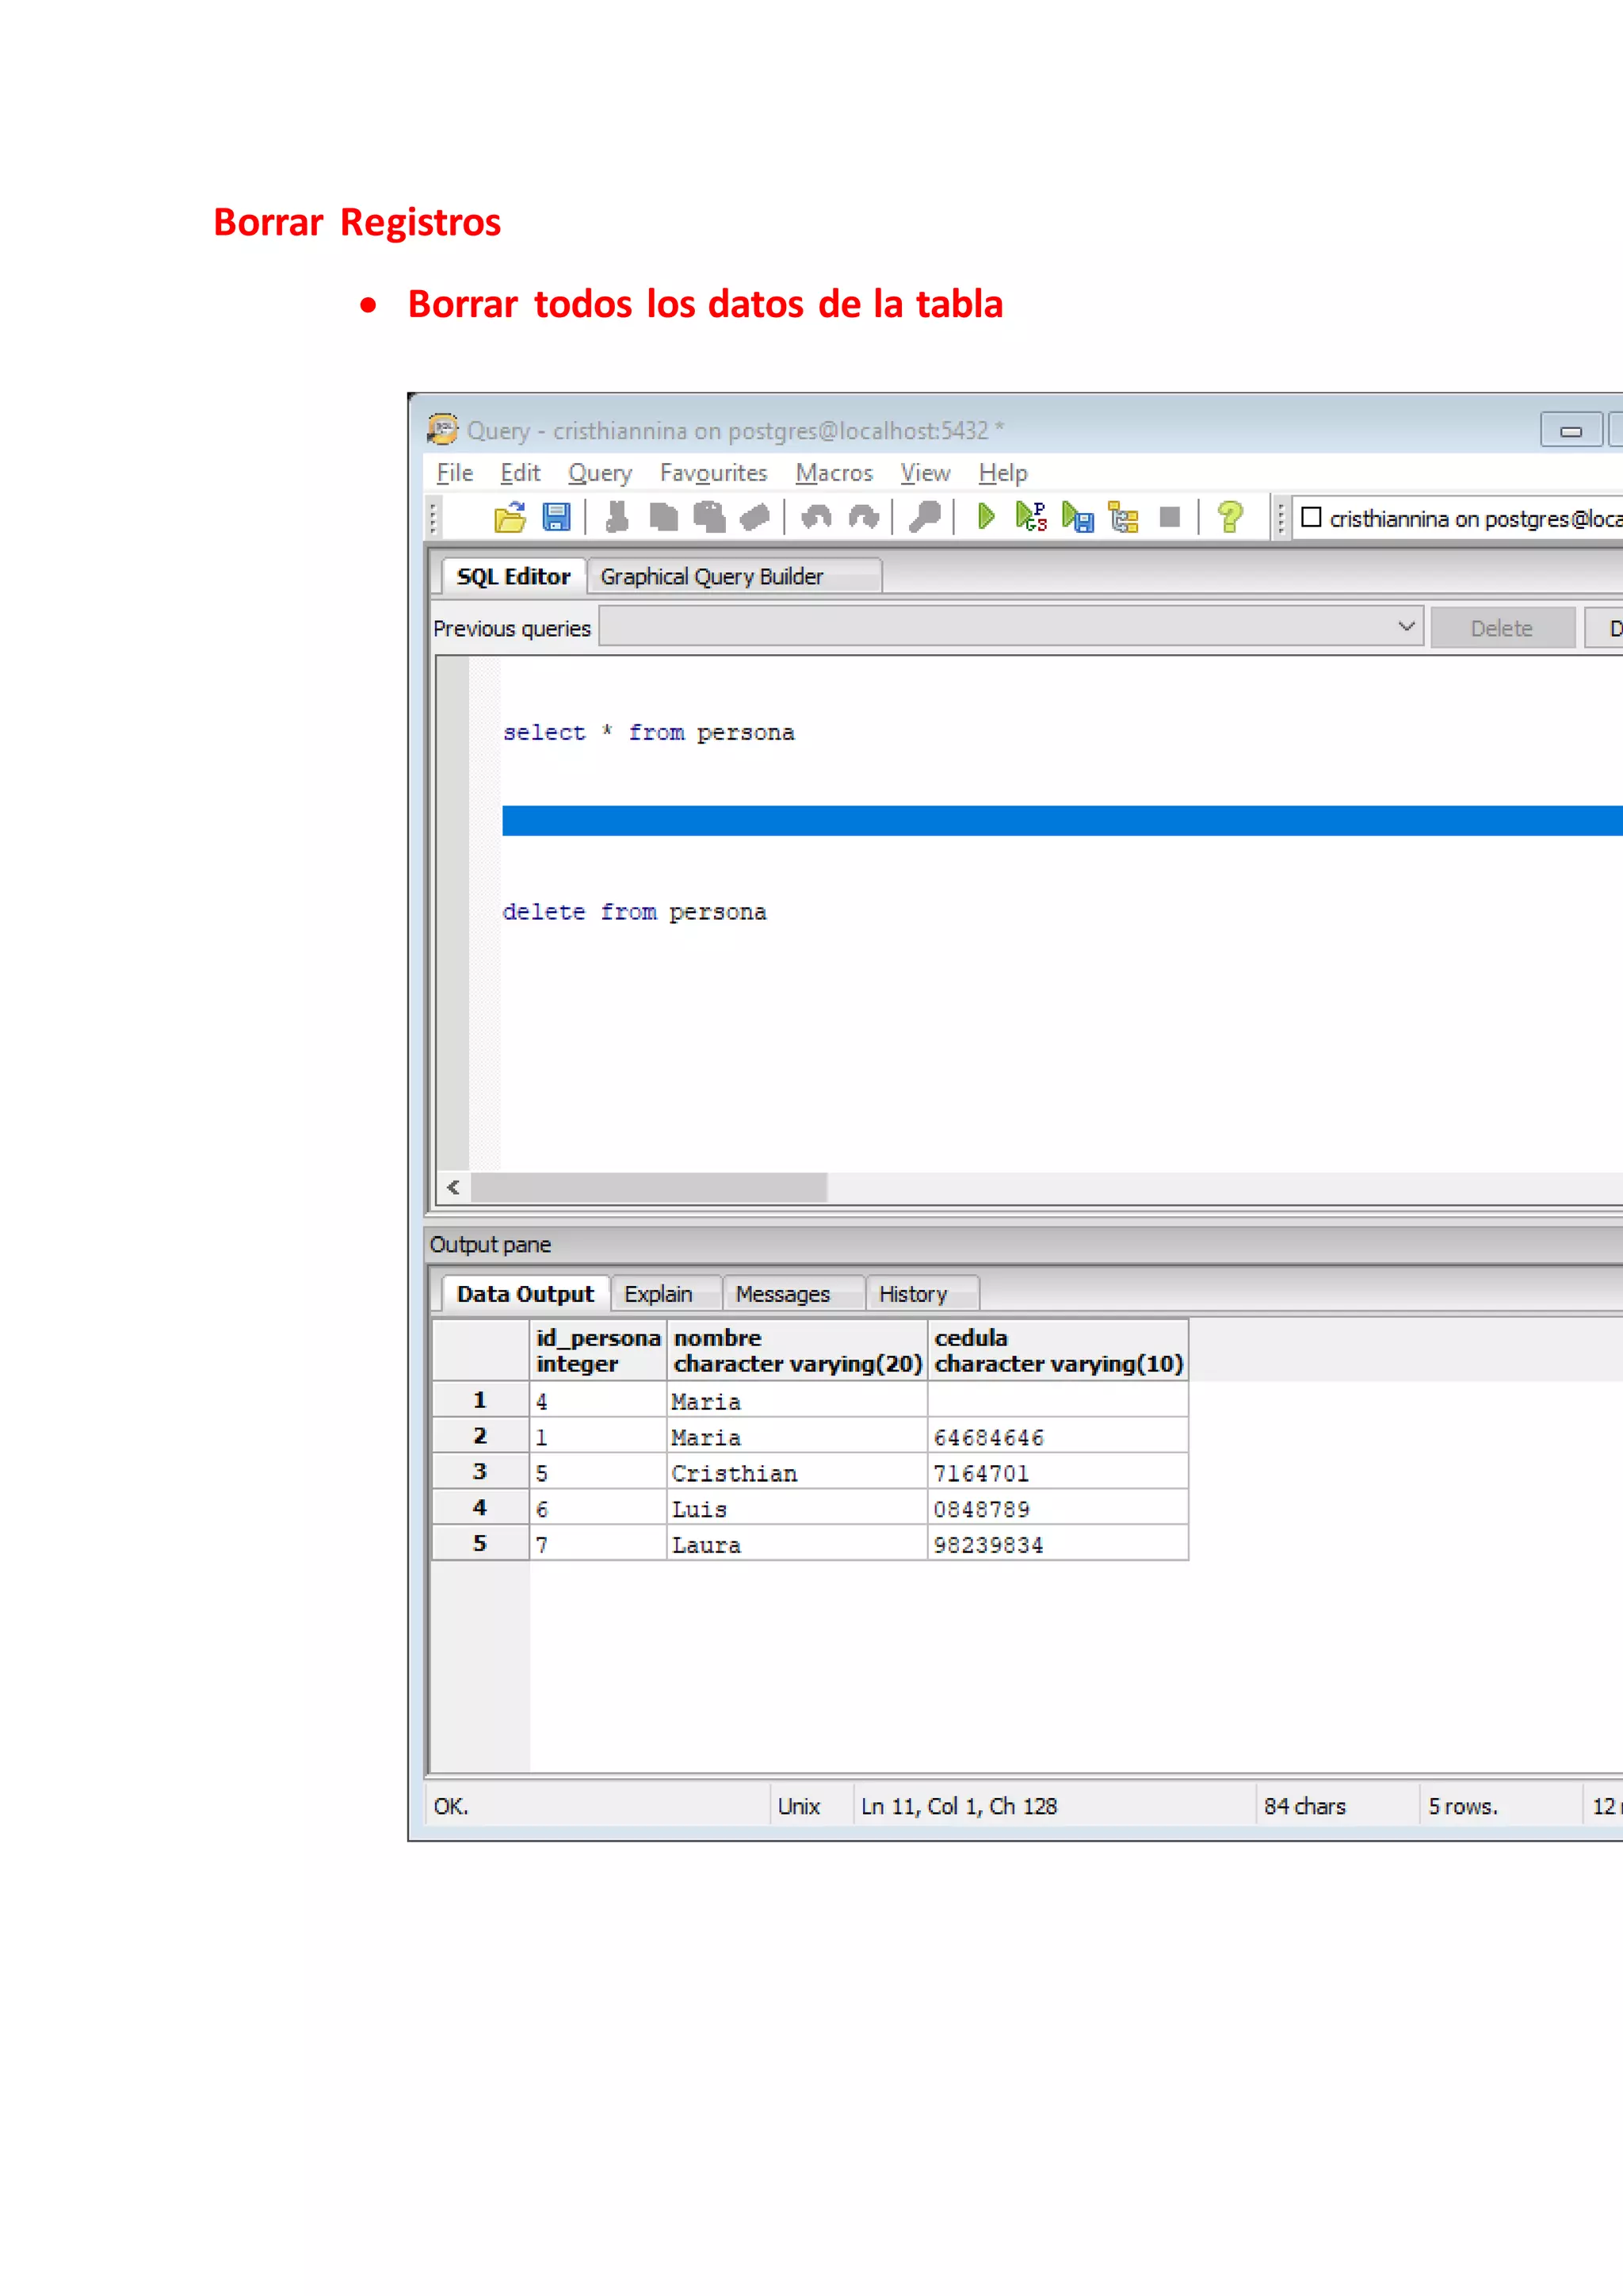1623x2296 pixels.
Task: Click the Output pane title
Action: coord(490,1244)
